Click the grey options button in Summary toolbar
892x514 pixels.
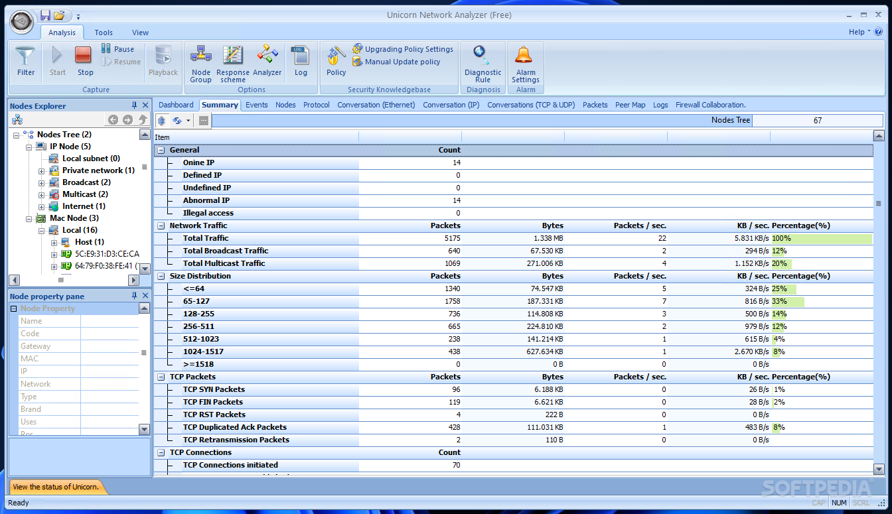click(204, 121)
